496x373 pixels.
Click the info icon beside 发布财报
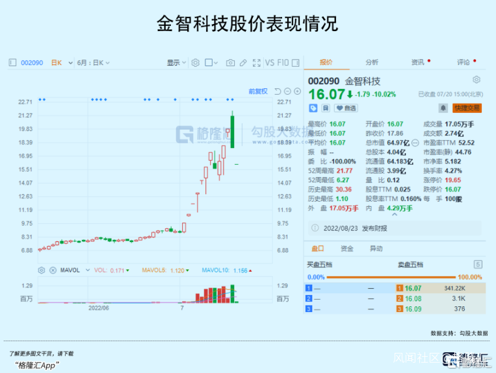tap(315, 228)
